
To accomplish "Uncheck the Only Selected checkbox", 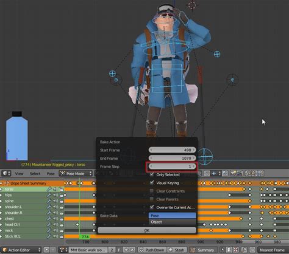I will click(152, 174).
